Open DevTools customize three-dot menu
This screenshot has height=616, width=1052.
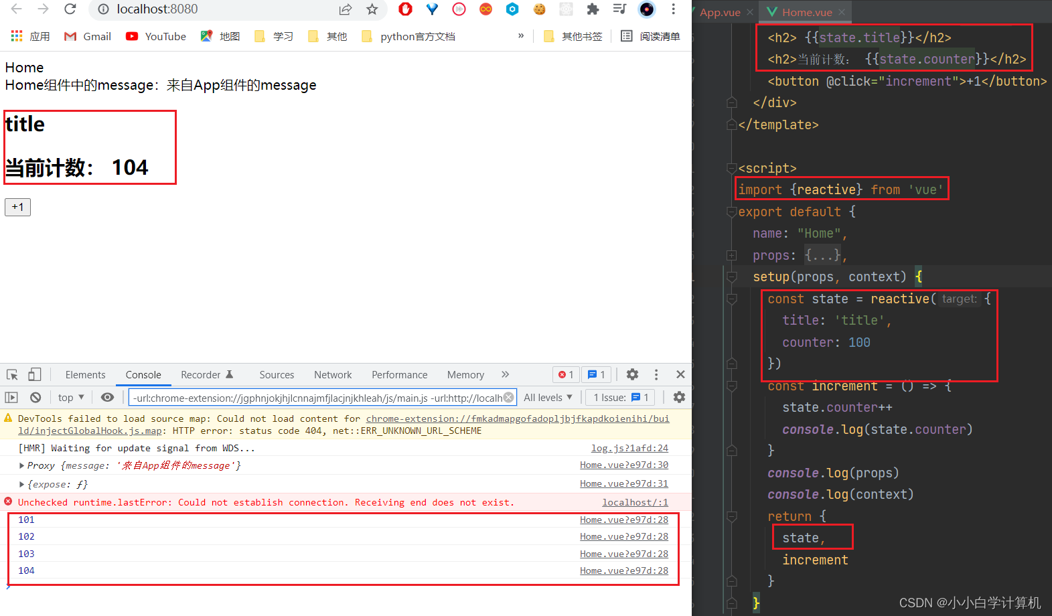coord(656,374)
